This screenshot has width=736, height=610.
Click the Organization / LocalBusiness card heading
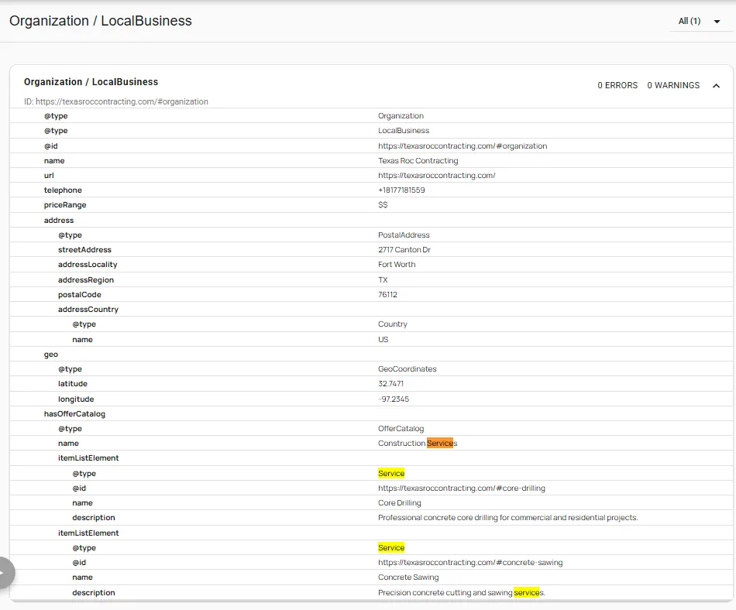tap(91, 82)
